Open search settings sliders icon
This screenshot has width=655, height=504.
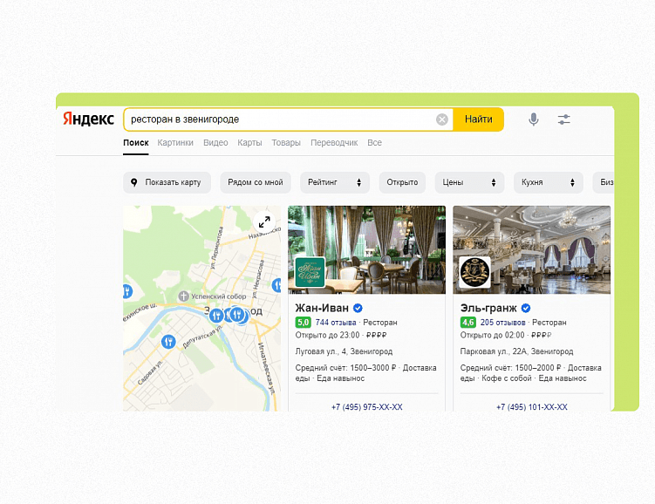point(564,119)
